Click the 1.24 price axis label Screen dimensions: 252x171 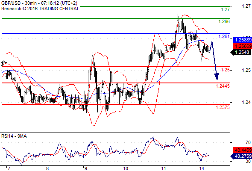246,102
